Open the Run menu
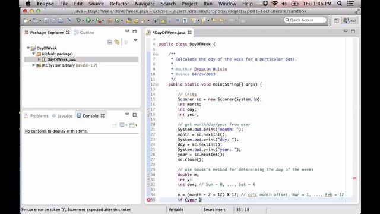The width and height of the screenshot is (380, 214). click(x=208, y=4)
